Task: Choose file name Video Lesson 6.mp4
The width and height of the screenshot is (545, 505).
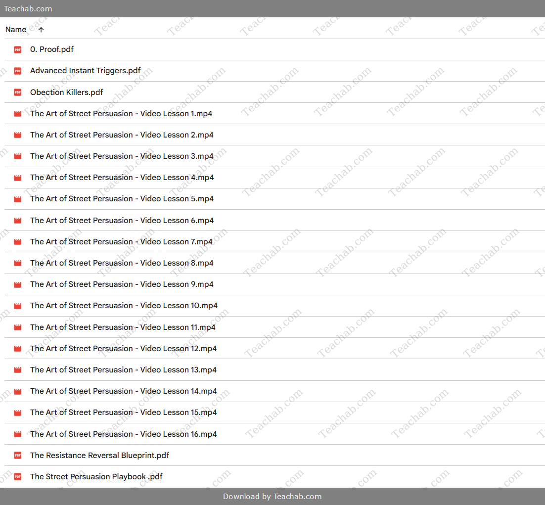Action: [x=122, y=221]
